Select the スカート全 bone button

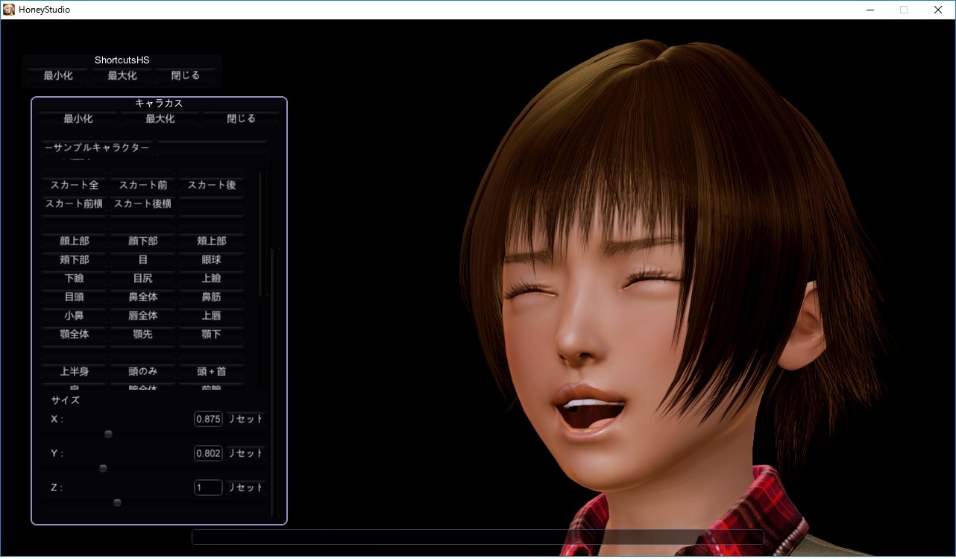(x=75, y=185)
